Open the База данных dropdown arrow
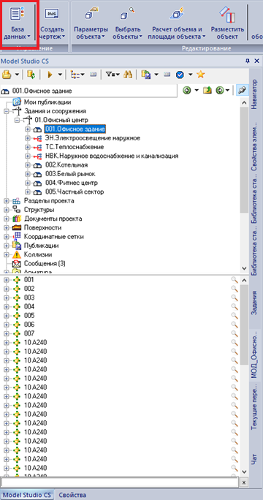The image size is (263, 500). tap(29, 37)
